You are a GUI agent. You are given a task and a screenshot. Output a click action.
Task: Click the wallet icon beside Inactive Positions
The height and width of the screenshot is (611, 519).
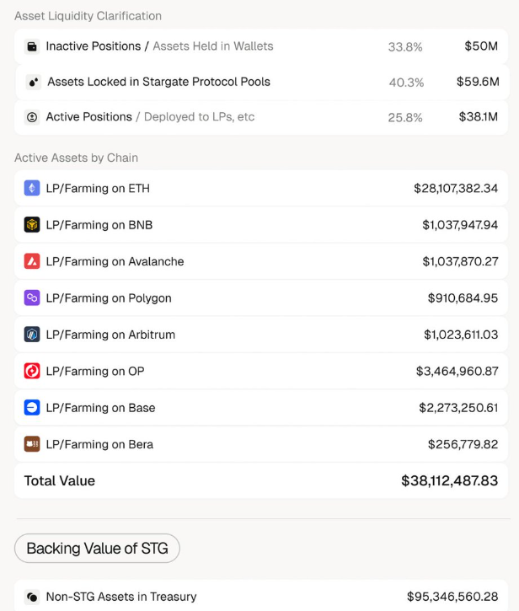(32, 46)
